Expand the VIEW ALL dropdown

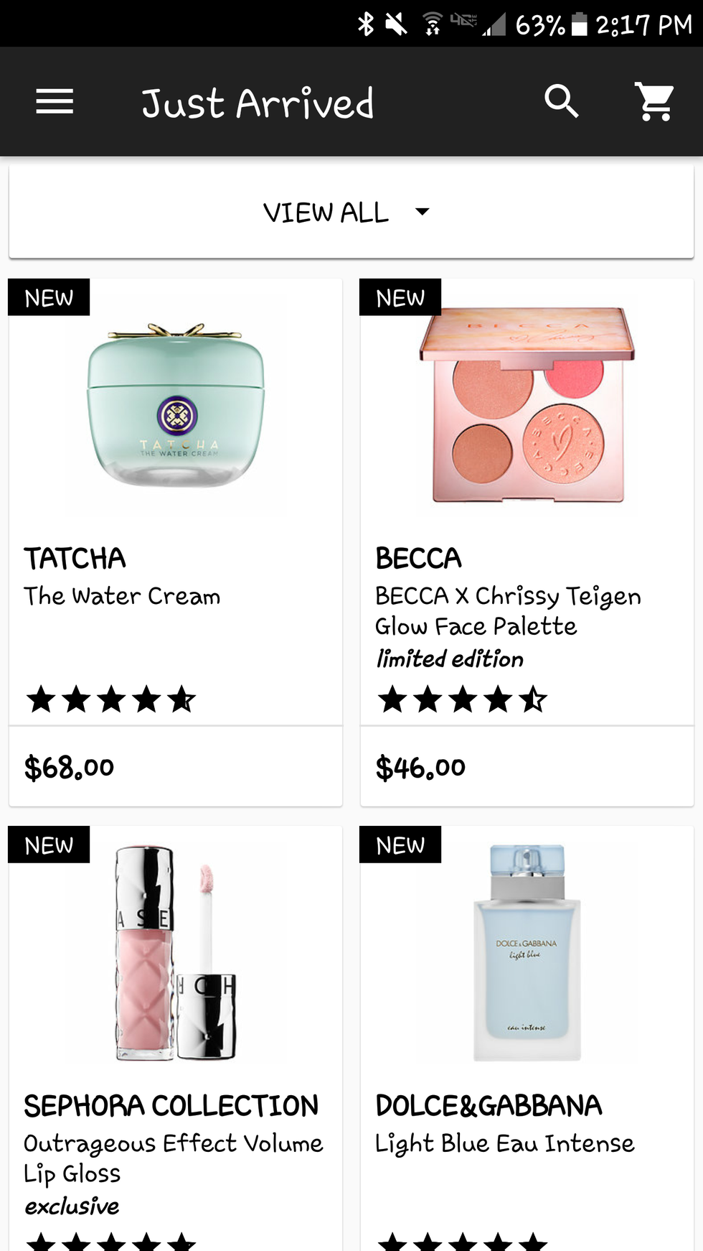(351, 213)
